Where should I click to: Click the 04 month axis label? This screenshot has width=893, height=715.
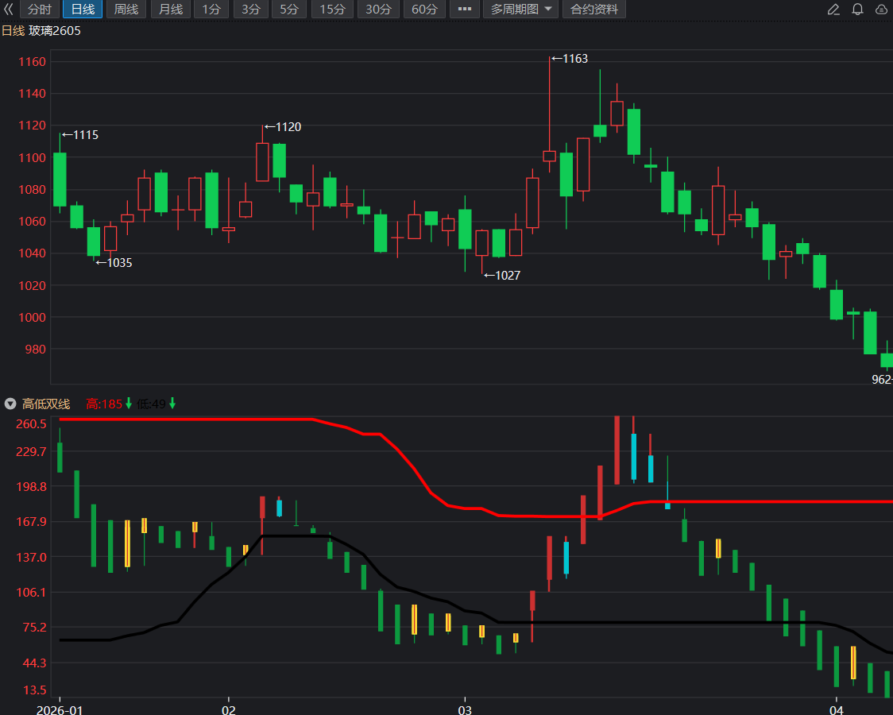[x=836, y=709]
